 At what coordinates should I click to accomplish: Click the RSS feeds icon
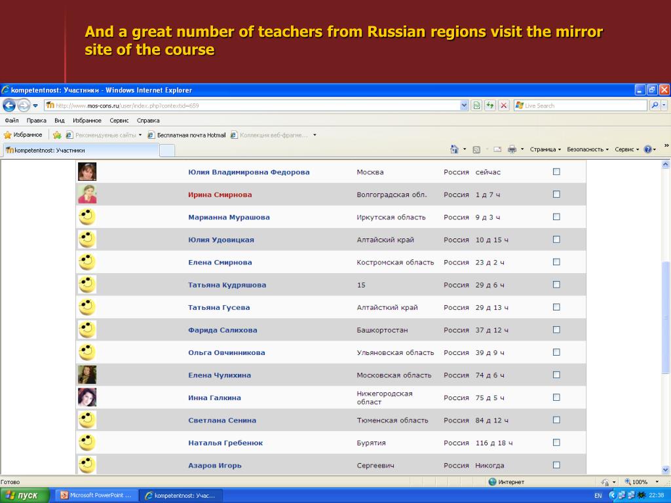(x=476, y=149)
